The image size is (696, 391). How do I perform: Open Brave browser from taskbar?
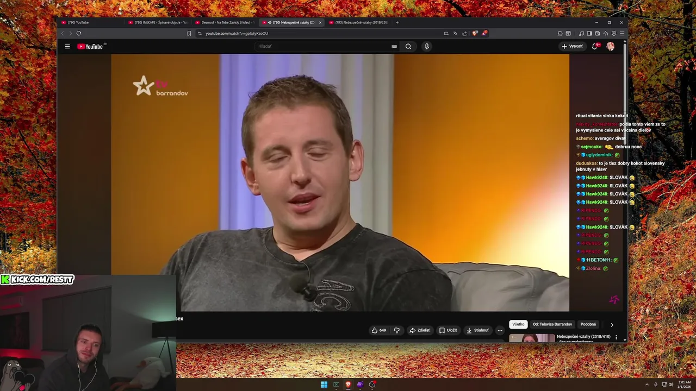pos(348,384)
